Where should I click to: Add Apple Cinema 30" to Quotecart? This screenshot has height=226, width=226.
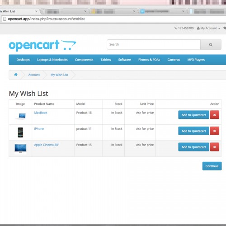[193, 147]
